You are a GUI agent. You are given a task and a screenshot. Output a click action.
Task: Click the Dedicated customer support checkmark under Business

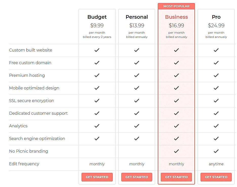[176, 113]
